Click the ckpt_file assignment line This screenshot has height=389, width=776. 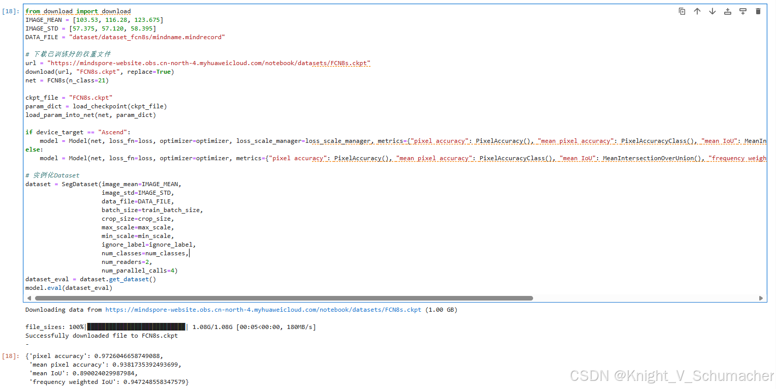point(69,98)
